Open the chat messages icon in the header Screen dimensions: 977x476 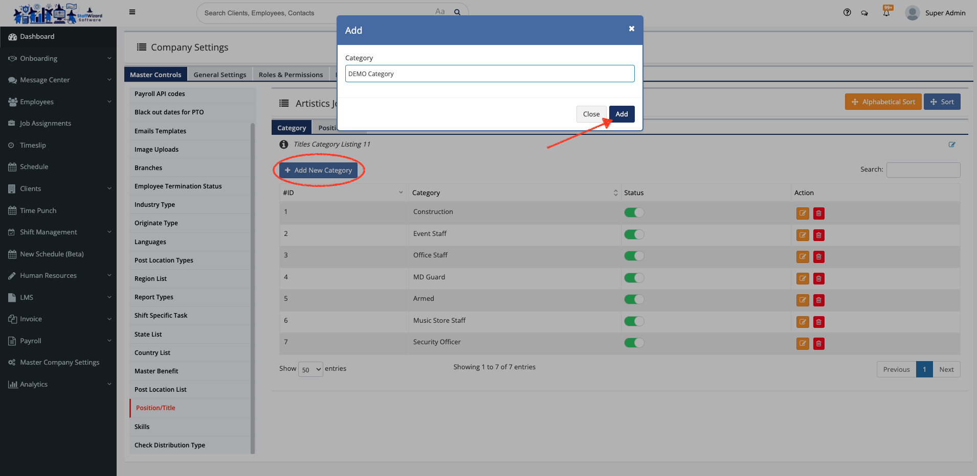pos(864,13)
